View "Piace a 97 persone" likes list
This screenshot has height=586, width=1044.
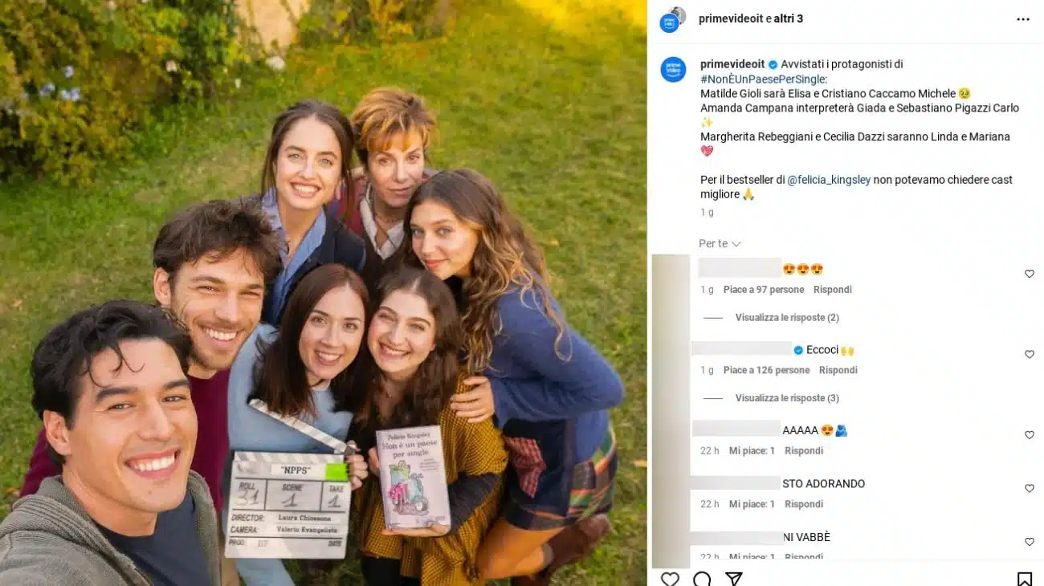(764, 290)
